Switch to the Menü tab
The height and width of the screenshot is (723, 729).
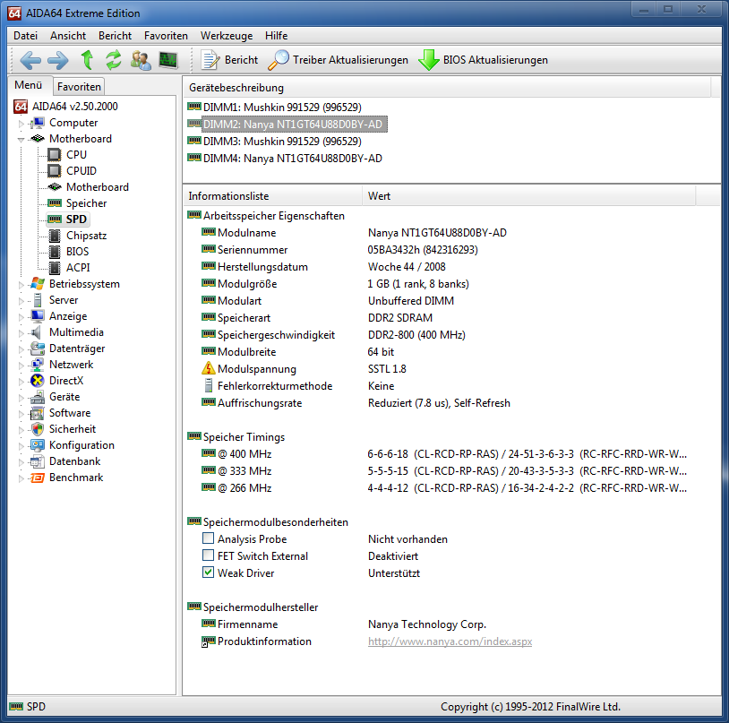pyautogui.click(x=29, y=85)
